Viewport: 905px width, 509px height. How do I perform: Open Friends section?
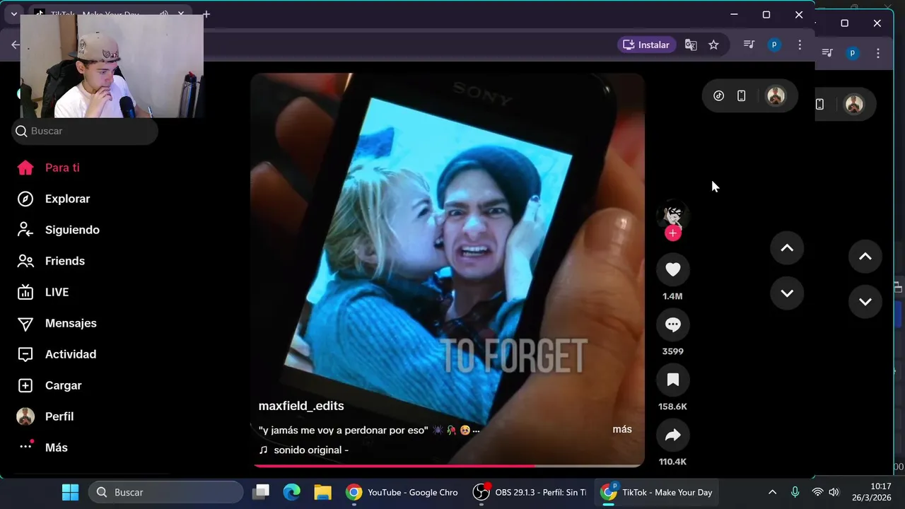[50, 261]
